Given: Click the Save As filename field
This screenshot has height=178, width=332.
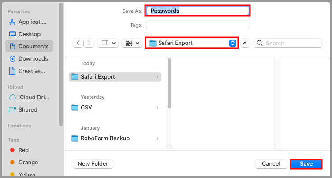Looking at the screenshot, I should click(x=198, y=11).
